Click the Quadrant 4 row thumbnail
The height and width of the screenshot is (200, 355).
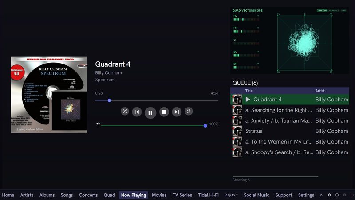pos(237,99)
